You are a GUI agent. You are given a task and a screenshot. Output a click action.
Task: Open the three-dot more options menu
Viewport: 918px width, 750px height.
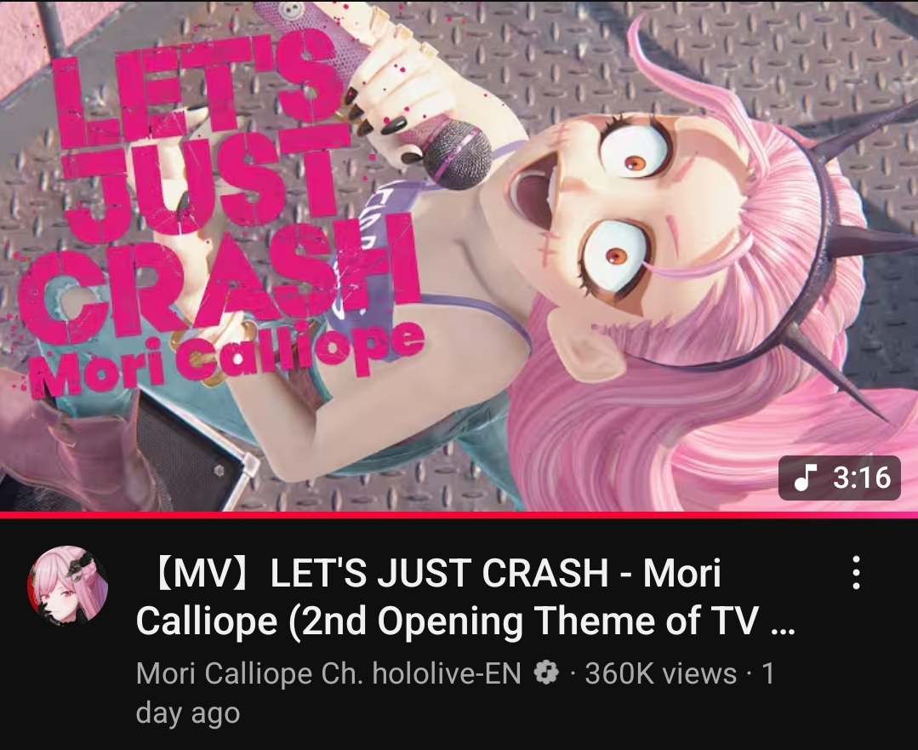856,572
